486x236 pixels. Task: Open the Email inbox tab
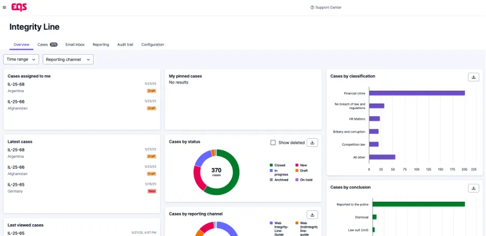tap(75, 45)
